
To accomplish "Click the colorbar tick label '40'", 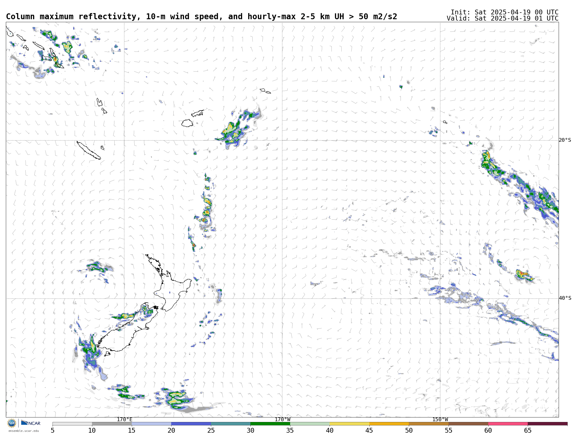I will tap(330, 430).
